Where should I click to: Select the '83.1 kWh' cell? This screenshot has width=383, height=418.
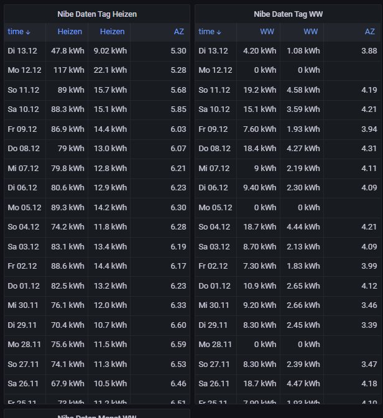pos(68,246)
